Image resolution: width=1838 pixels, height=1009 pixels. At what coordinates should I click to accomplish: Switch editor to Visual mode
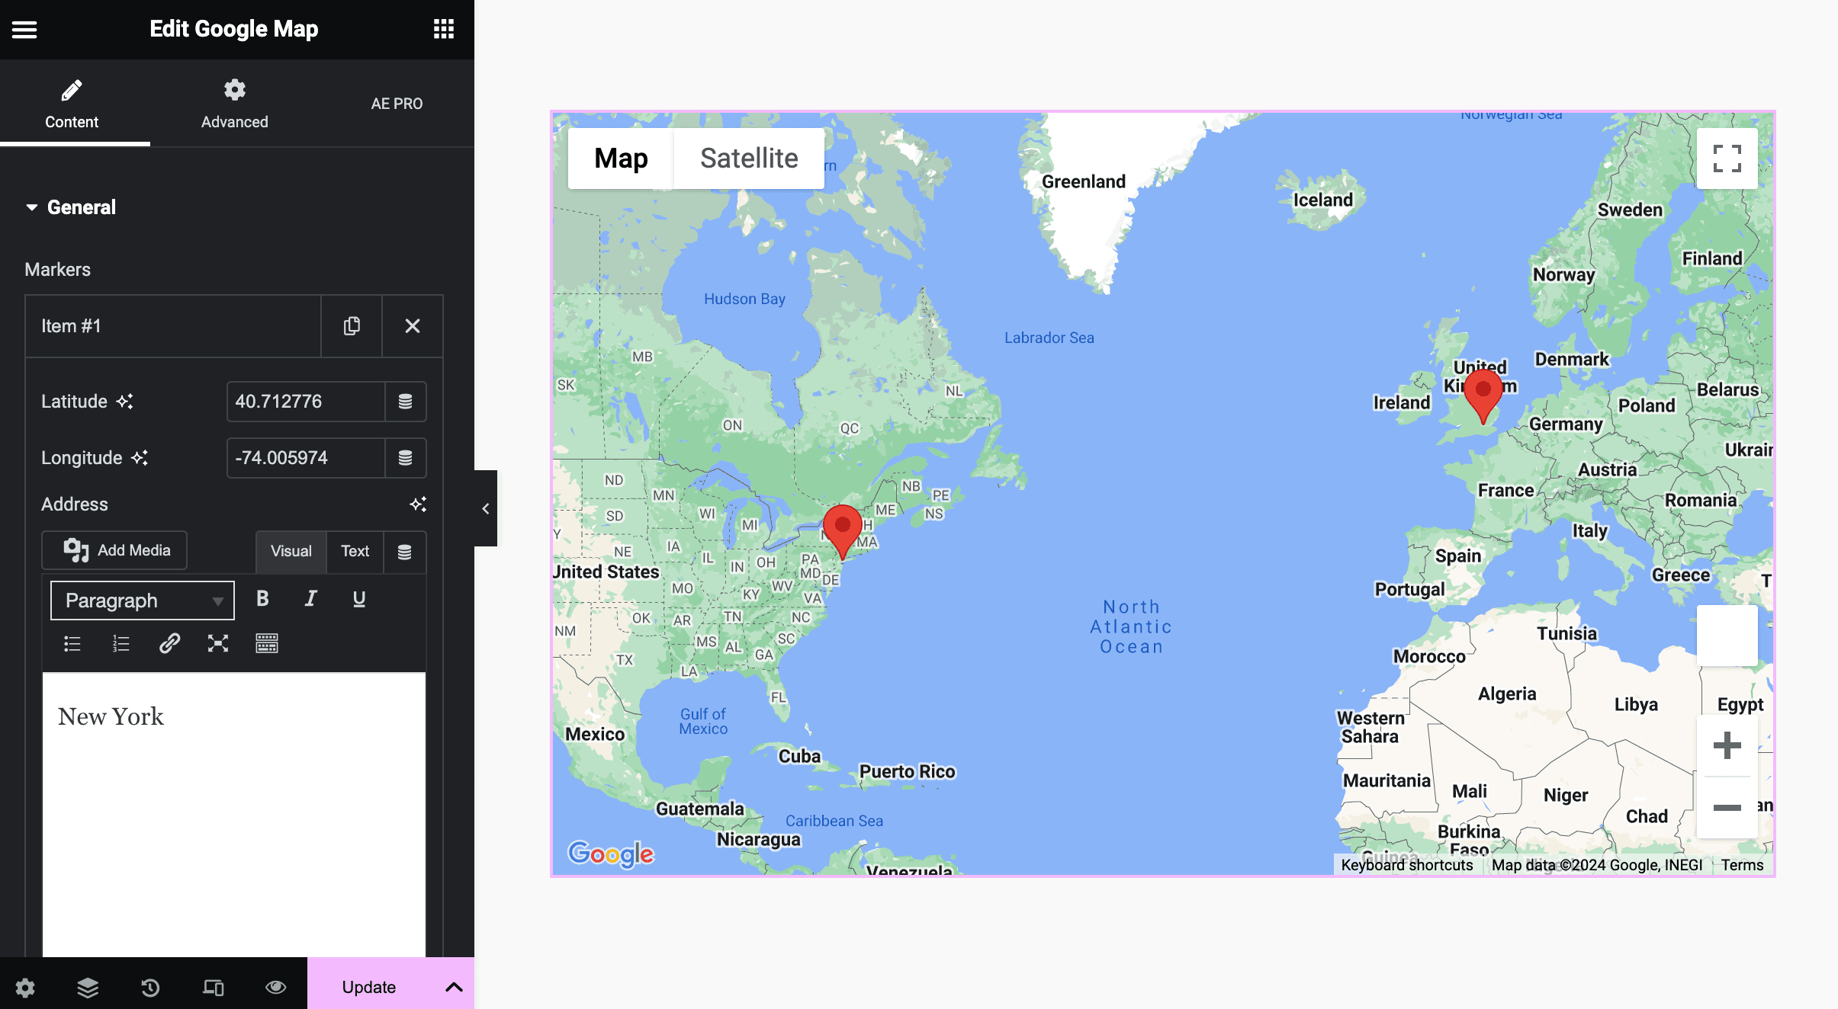(291, 552)
